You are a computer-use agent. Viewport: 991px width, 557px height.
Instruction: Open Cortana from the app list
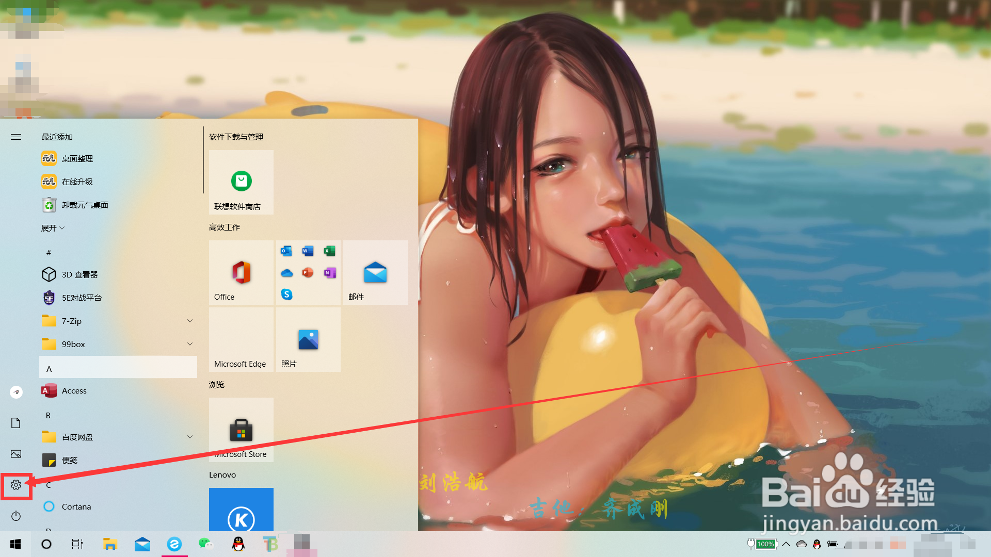coord(76,506)
